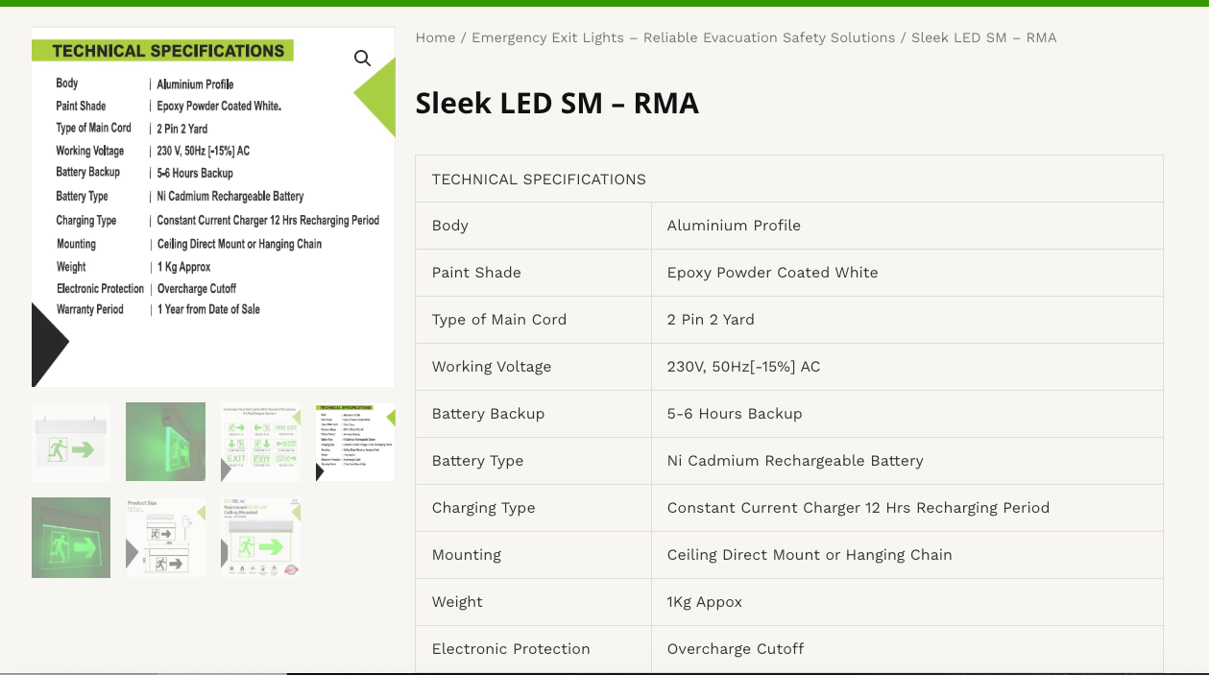The width and height of the screenshot is (1209, 675).
Task: Click the Paint Shade label cell
Action: 533,273
